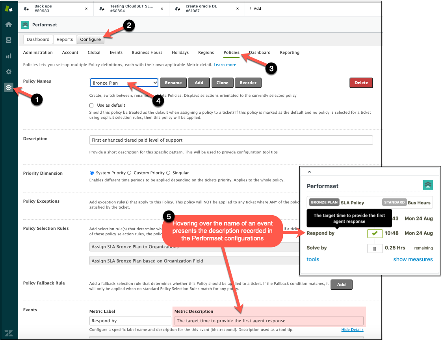This screenshot has height=340, width=442.
Task: Go to the Holidays tab
Action: [180, 52]
